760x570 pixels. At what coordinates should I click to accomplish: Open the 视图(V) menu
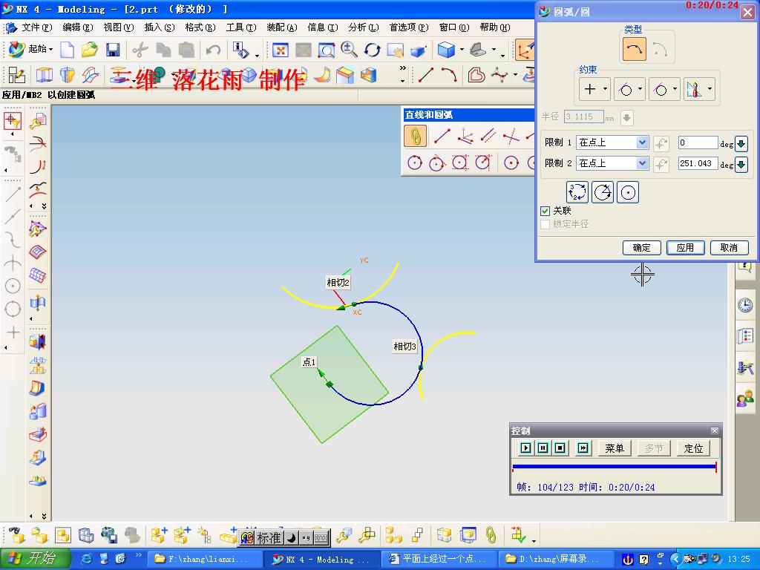(118, 27)
